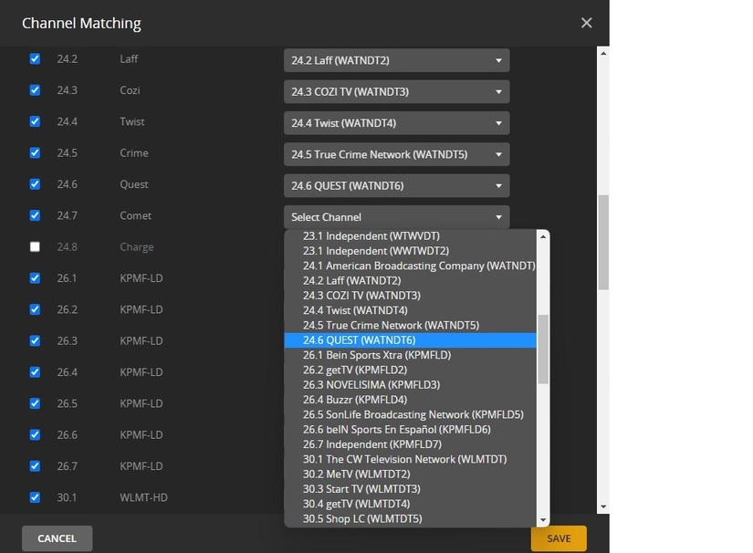
Task: Enable the 24.8 Charge channel checkbox
Action: (x=35, y=246)
